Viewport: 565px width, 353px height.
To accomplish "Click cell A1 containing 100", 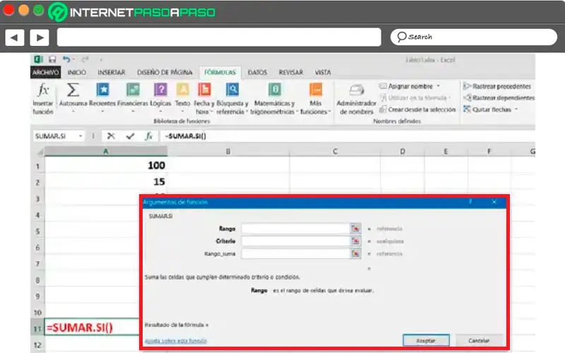I will tap(105, 165).
